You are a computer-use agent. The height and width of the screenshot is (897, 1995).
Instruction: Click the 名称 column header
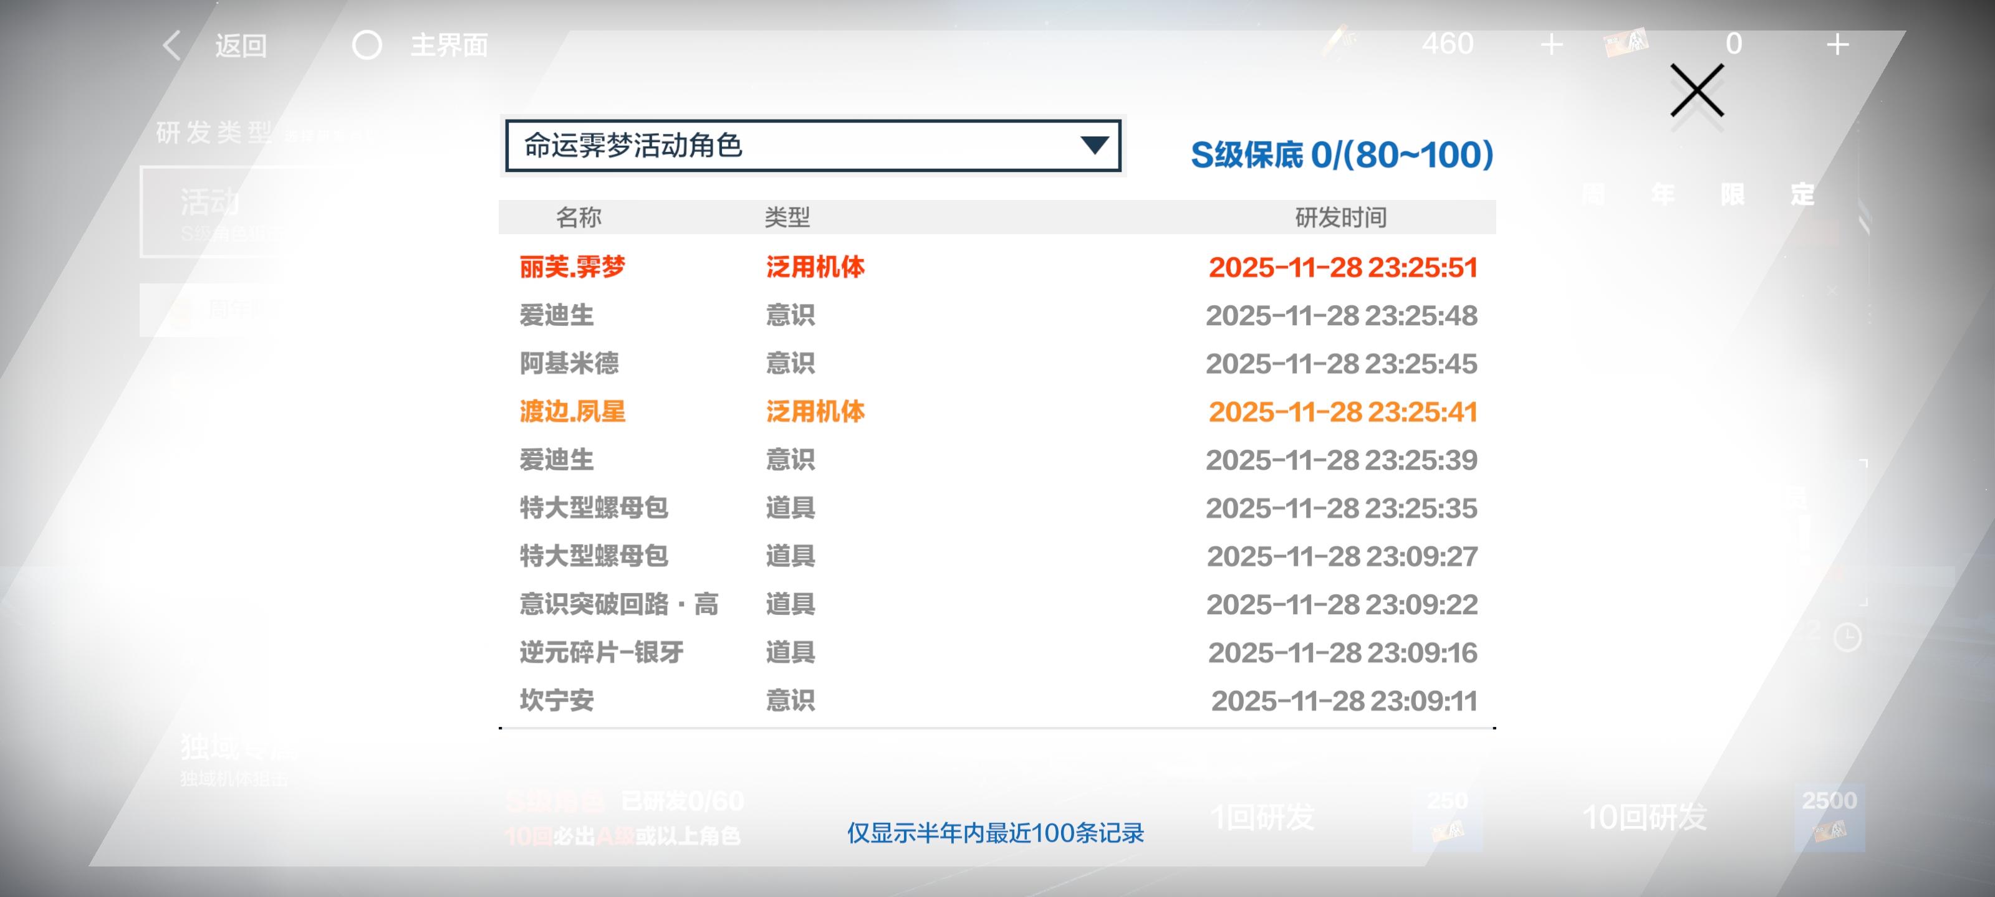(578, 217)
